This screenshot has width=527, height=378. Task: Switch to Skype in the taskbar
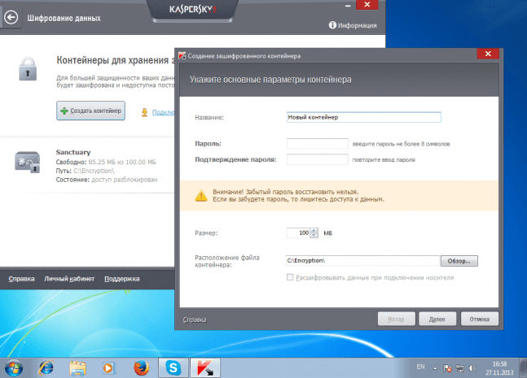click(x=173, y=368)
